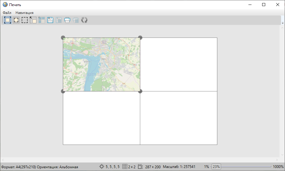Click the blue floppy disk save icon
Screen dimensions: 285x171
tap(50, 20)
